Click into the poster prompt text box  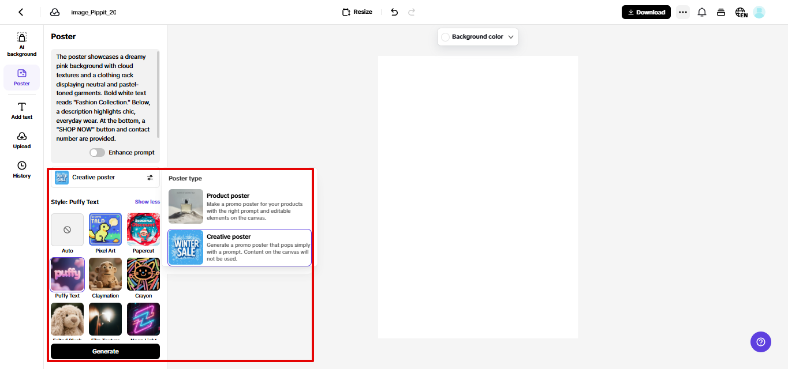click(x=104, y=97)
